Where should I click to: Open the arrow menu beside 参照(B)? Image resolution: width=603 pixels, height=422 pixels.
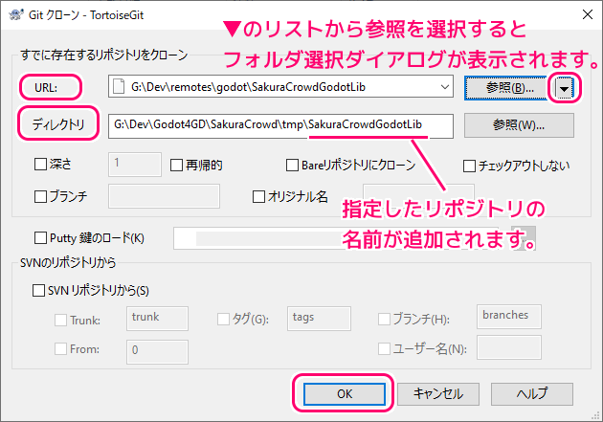point(565,88)
